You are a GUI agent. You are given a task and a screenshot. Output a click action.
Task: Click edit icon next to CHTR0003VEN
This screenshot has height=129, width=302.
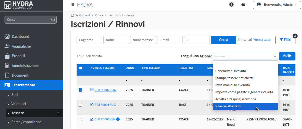(92, 119)
